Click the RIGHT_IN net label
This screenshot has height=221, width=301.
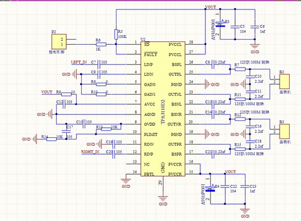coord(90,152)
